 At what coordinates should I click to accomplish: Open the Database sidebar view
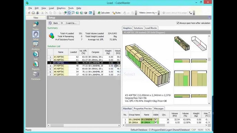click(x=36, y=75)
